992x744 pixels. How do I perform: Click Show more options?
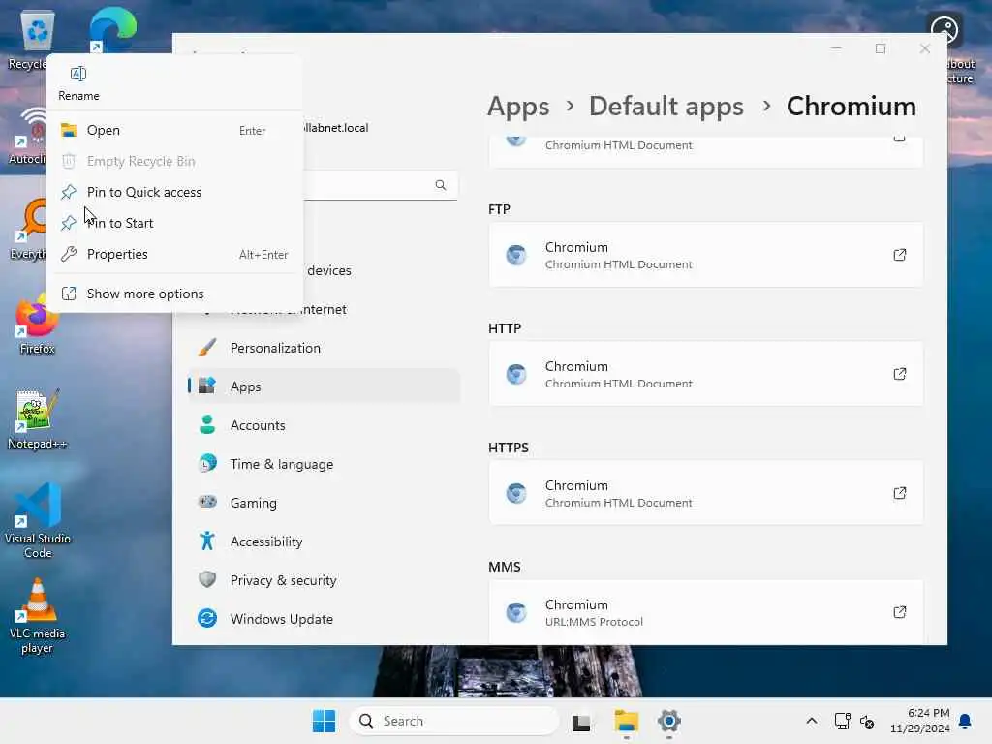click(175, 294)
